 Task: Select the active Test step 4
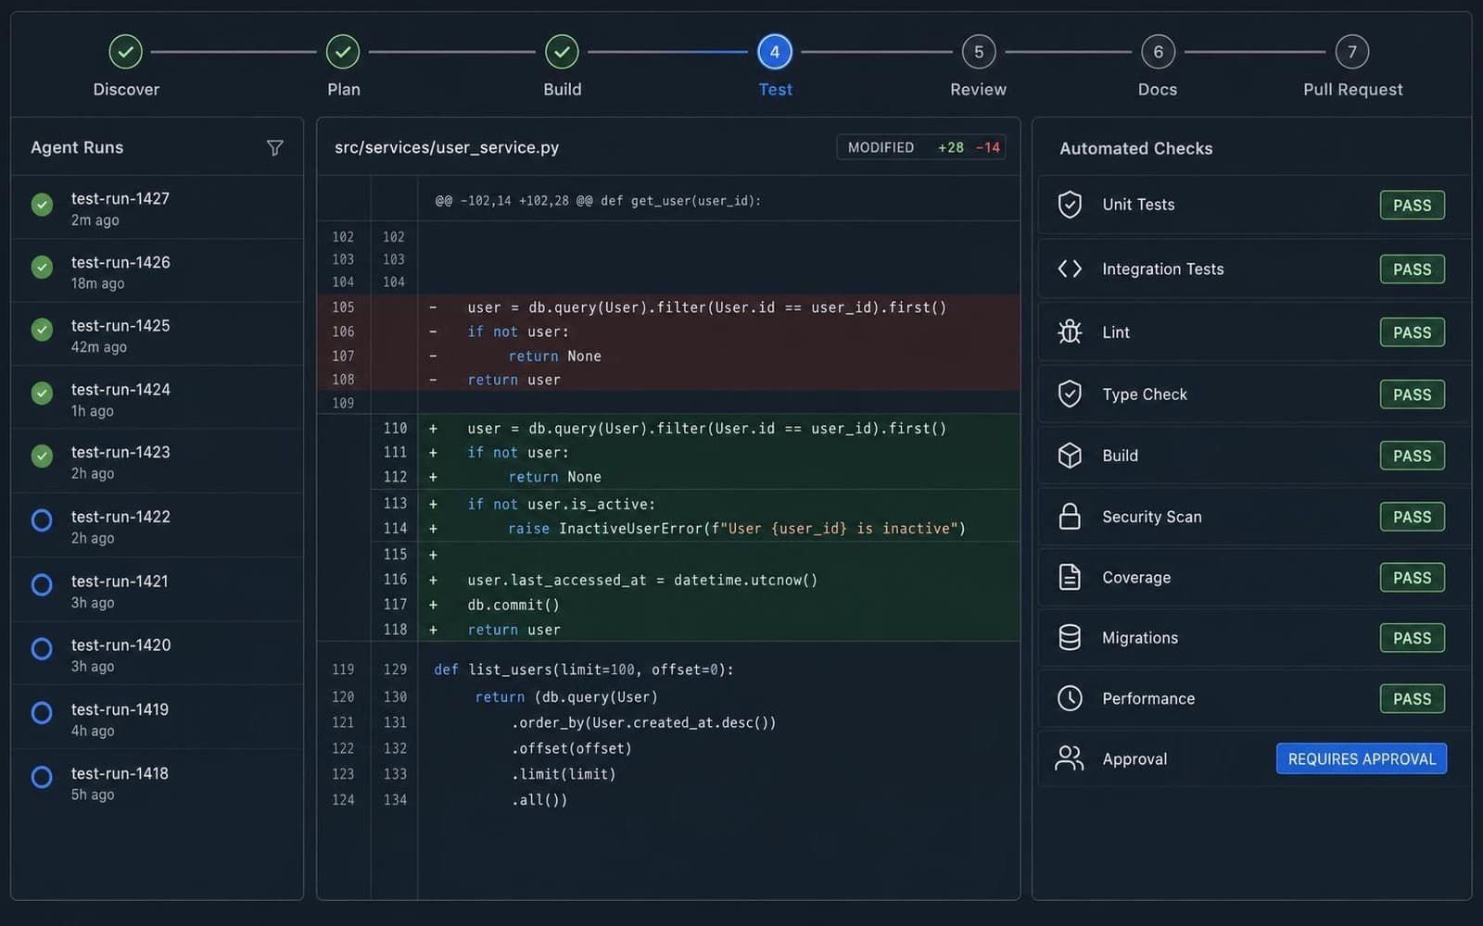point(775,52)
